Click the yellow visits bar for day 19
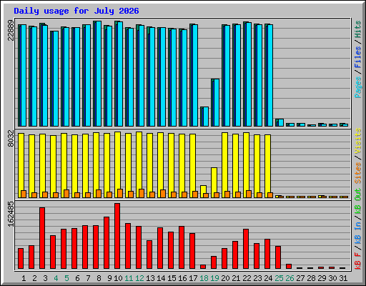This screenshot has height=286, width=366. 214,182
